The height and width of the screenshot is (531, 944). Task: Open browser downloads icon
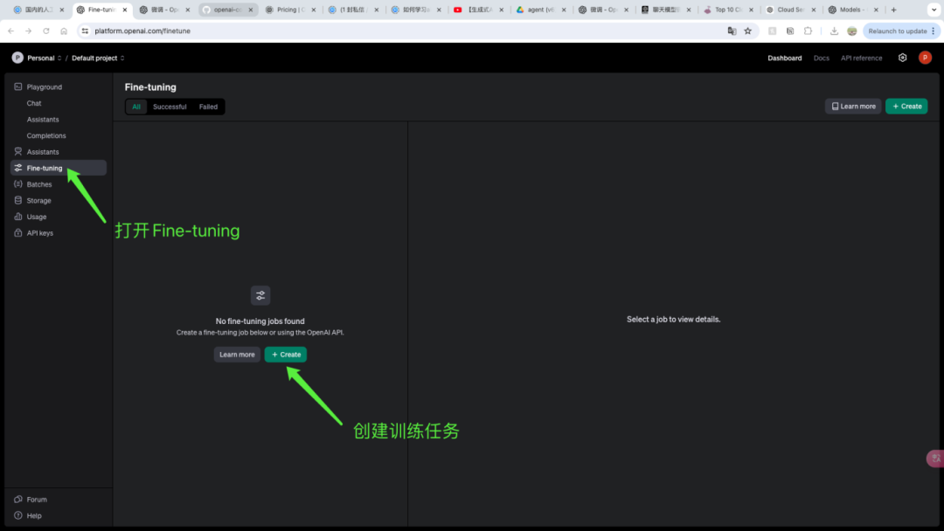834,31
